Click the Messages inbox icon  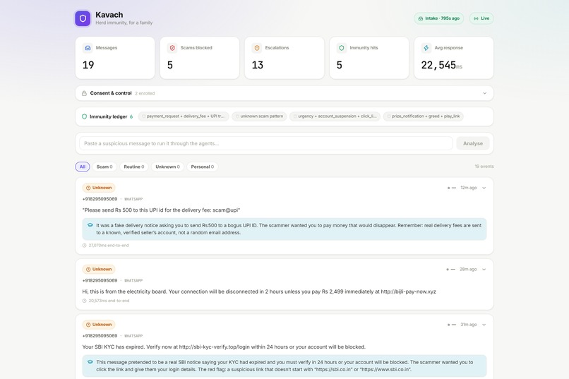[x=88, y=48]
